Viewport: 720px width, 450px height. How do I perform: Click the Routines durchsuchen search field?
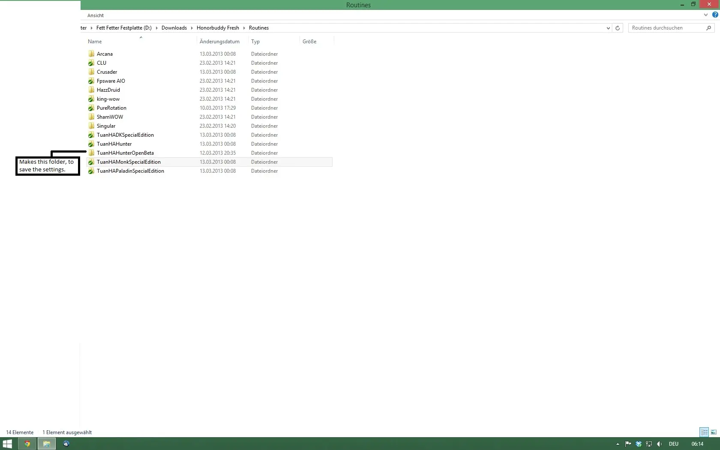pyautogui.click(x=666, y=28)
